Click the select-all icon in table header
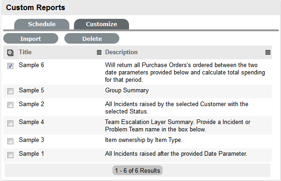Screen dimensions: 281x181 (x=10, y=53)
